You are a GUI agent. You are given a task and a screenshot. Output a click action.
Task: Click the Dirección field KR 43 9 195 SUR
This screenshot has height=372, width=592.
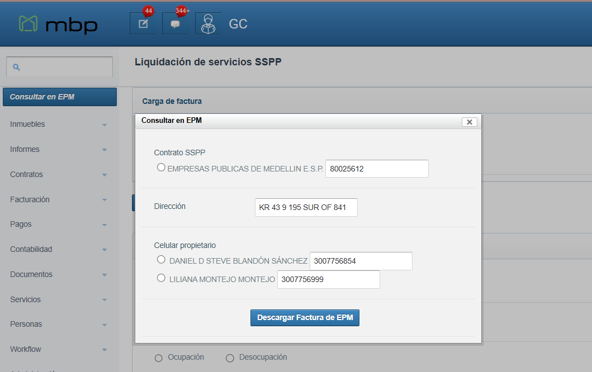click(306, 208)
